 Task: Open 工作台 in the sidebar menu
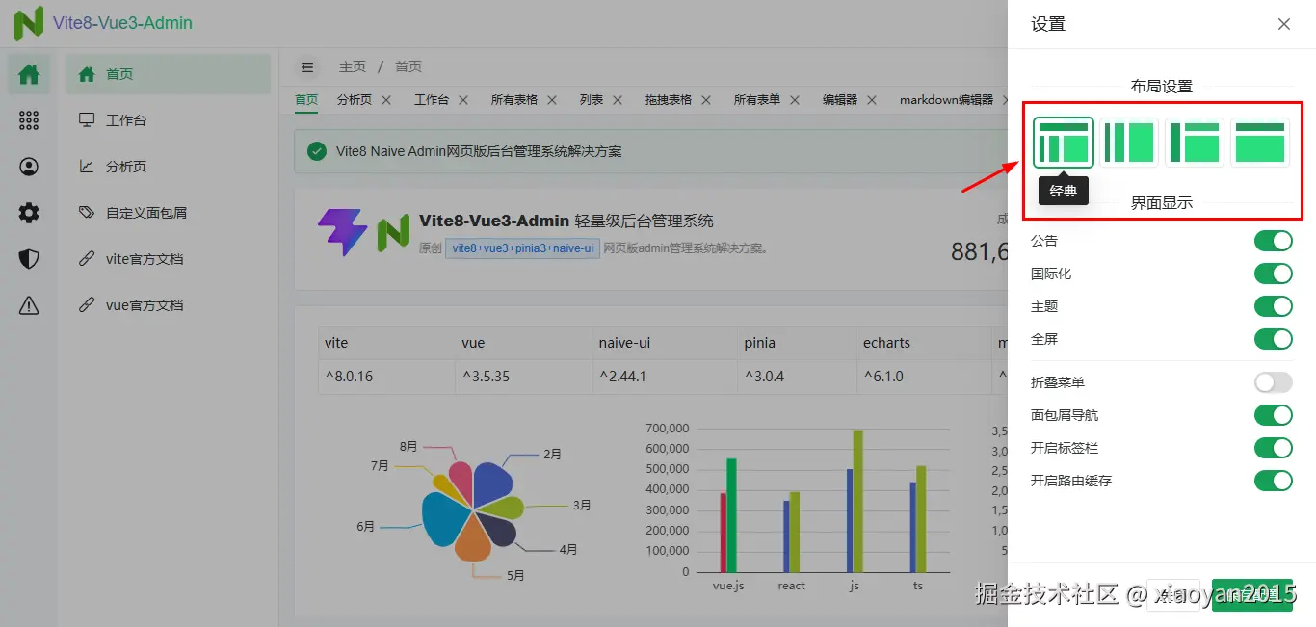[168, 120]
